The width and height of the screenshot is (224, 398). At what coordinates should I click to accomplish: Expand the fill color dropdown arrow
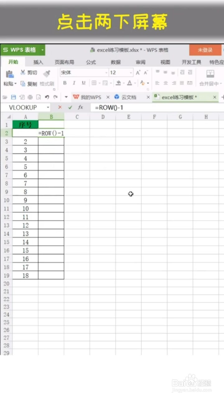coord(124,83)
